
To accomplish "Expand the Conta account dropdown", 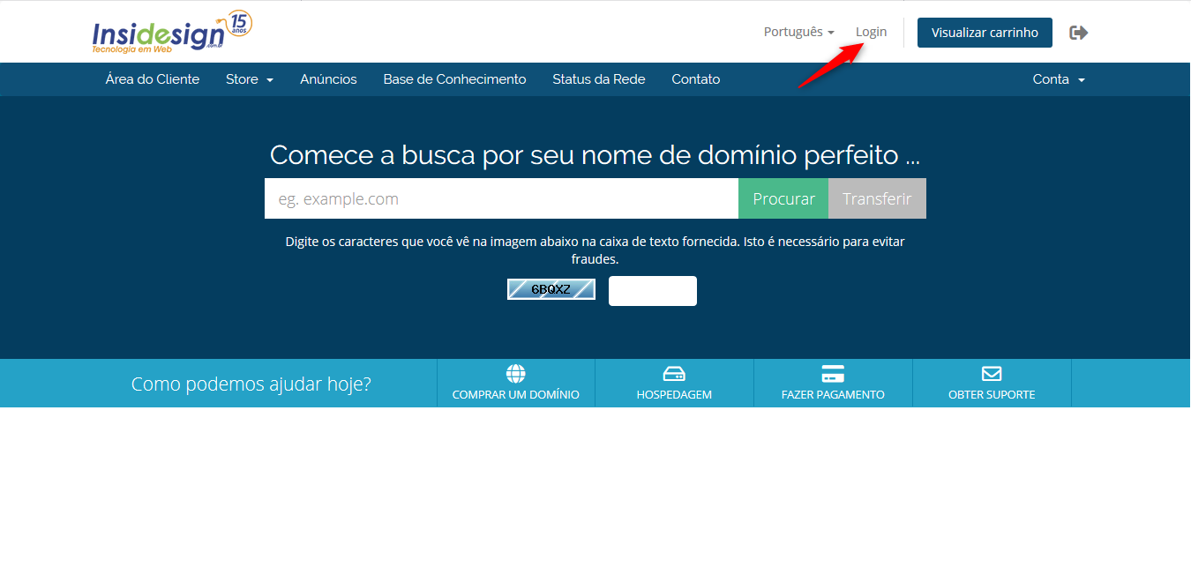I will pyautogui.click(x=1059, y=79).
